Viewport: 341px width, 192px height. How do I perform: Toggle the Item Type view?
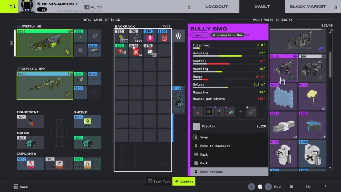point(159,182)
